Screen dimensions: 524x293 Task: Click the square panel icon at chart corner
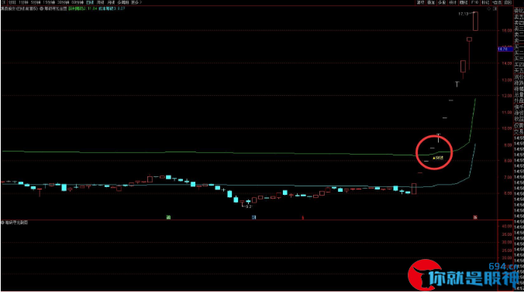[x=495, y=9]
